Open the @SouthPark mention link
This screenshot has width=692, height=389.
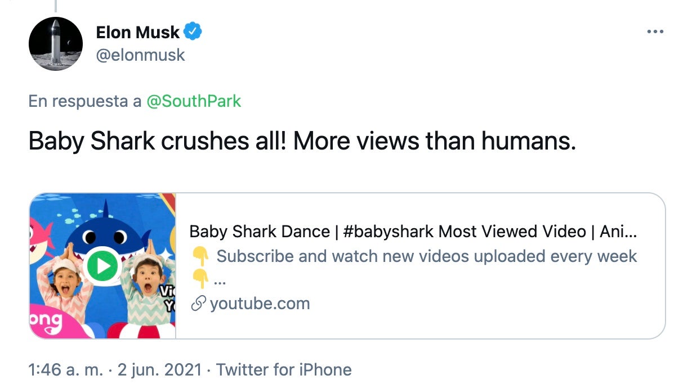tap(194, 101)
